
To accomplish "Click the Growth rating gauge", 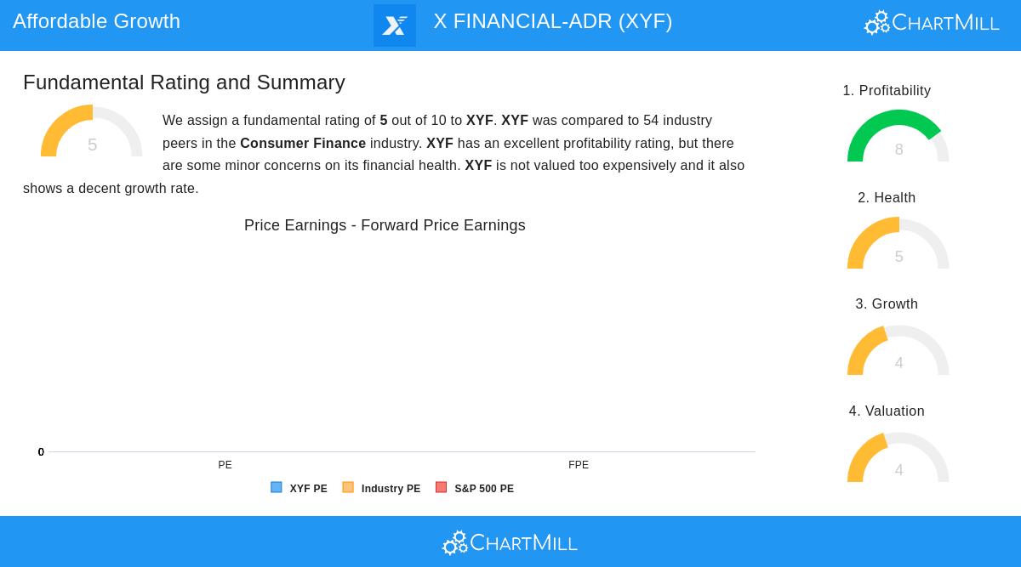I will tap(898, 350).
